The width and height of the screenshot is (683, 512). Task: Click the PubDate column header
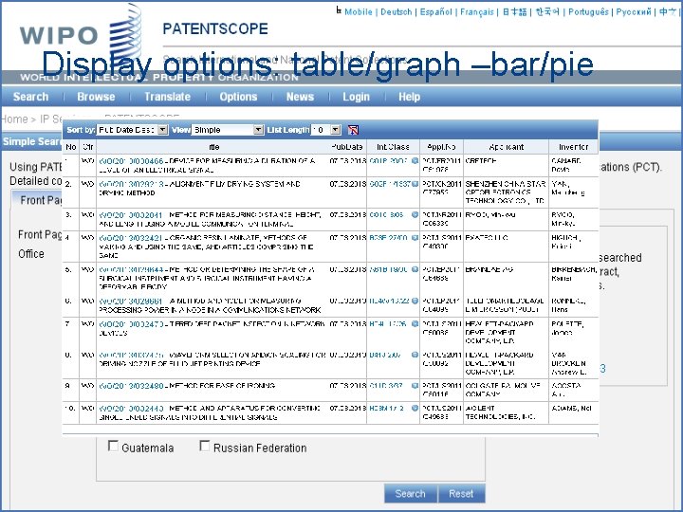point(347,147)
